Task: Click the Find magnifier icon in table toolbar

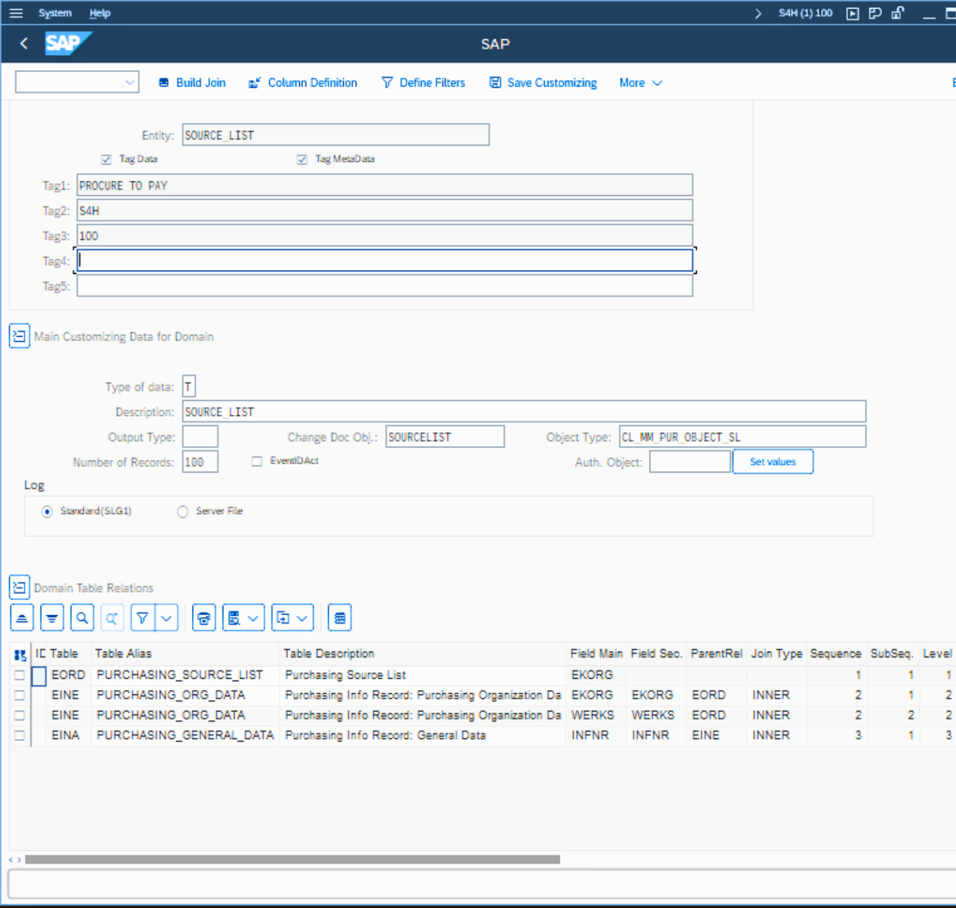Action: (x=82, y=618)
